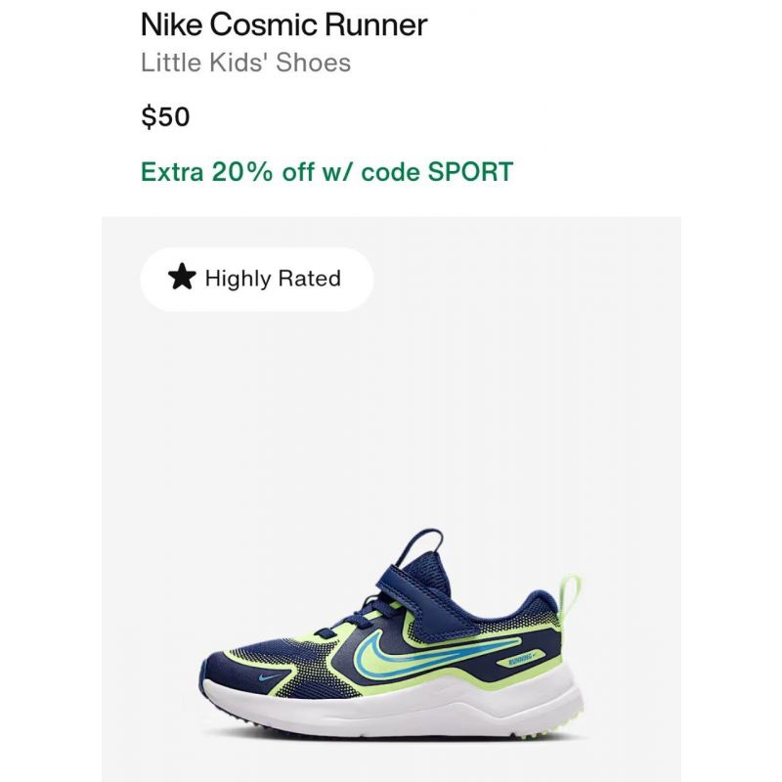Click the RUNNING label on the shoe's heel
Image resolution: width=782 pixels, height=782 pixels.
coord(520,662)
